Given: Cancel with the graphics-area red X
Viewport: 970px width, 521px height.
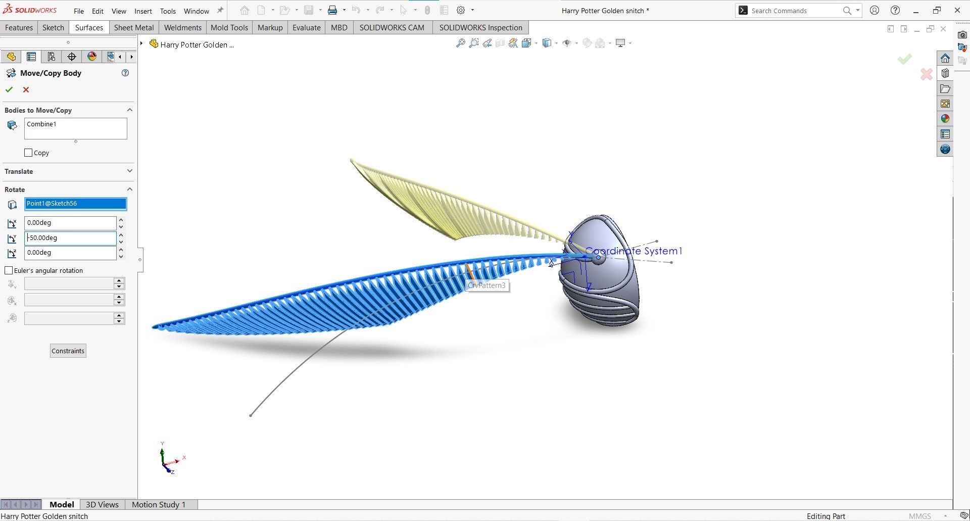Looking at the screenshot, I should click(x=927, y=74).
